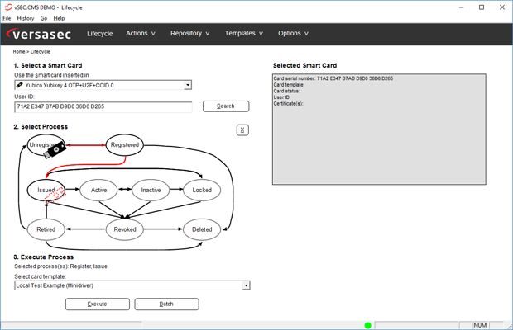The image size is (513, 330).
Task: Expand the Options navigation dropdown
Action: coord(293,33)
